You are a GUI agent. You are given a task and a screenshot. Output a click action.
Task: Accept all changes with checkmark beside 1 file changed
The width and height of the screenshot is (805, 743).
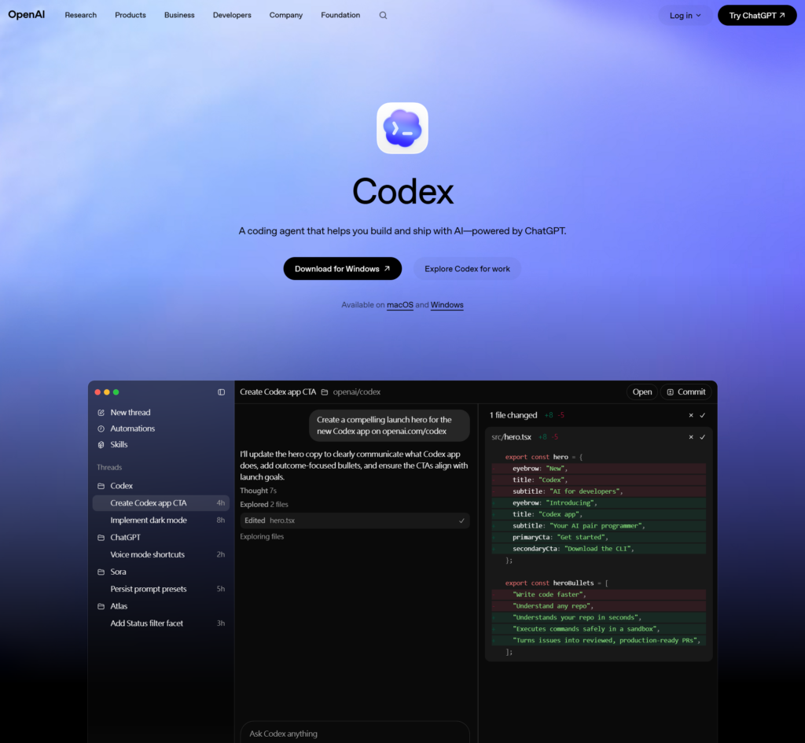coord(702,415)
